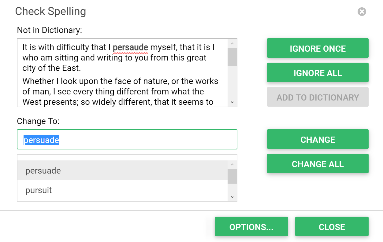Pick the "pursuit" suggestion
Image resolution: width=383 pixels, height=242 pixels.
(122, 190)
